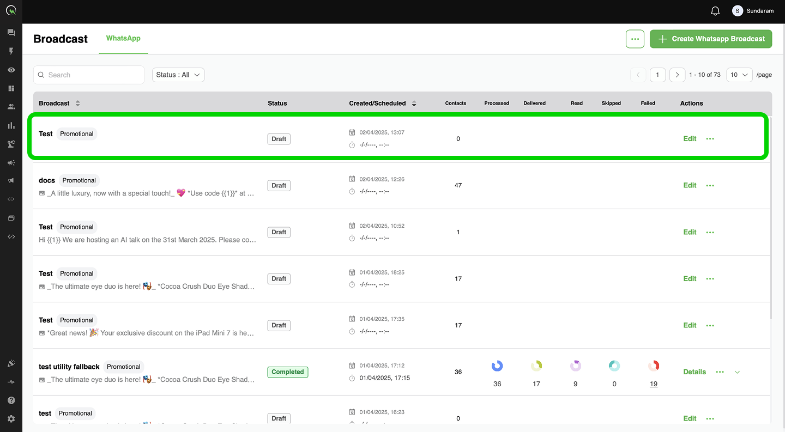Open the chat conversations sidebar icon

point(11,33)
